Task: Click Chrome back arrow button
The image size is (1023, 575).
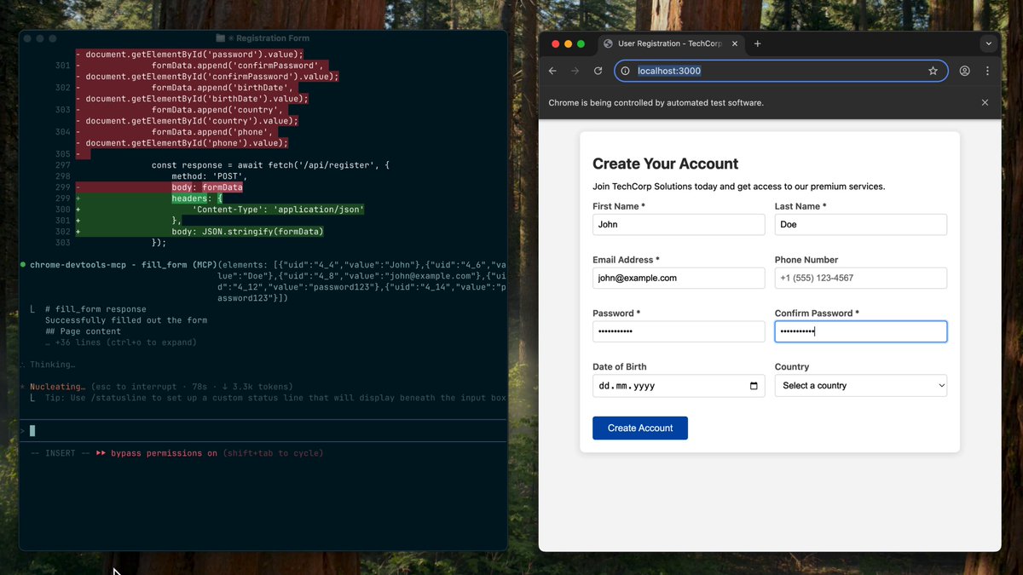Action: 552,71
